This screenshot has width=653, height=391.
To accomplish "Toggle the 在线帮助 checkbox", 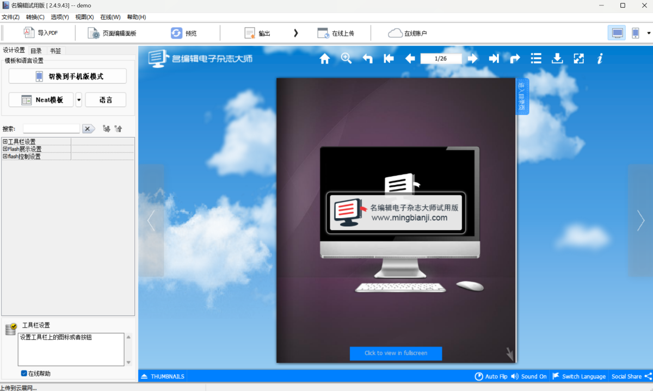I will [x=24, y=374].
